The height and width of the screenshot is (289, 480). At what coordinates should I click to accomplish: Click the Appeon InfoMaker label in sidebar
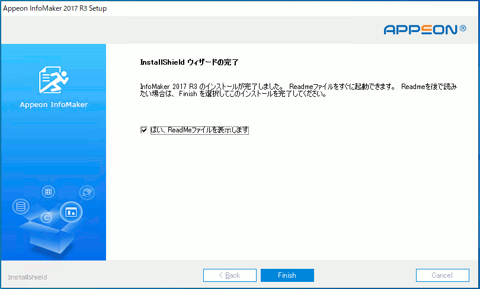click(x=54, y=104)
